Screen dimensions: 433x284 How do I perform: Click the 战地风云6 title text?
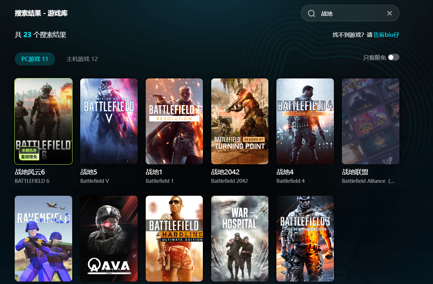[30, 172]
